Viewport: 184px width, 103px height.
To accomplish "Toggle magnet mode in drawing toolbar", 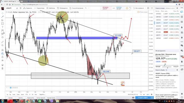I will tap(3, 50).
